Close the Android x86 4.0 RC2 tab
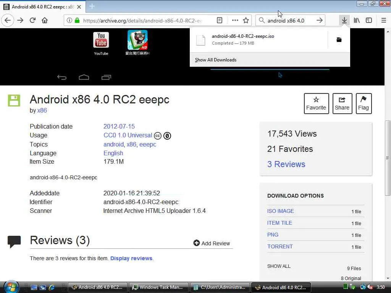Screen dimensions: 391x293 pyautogui.click(x=79, y=7)
